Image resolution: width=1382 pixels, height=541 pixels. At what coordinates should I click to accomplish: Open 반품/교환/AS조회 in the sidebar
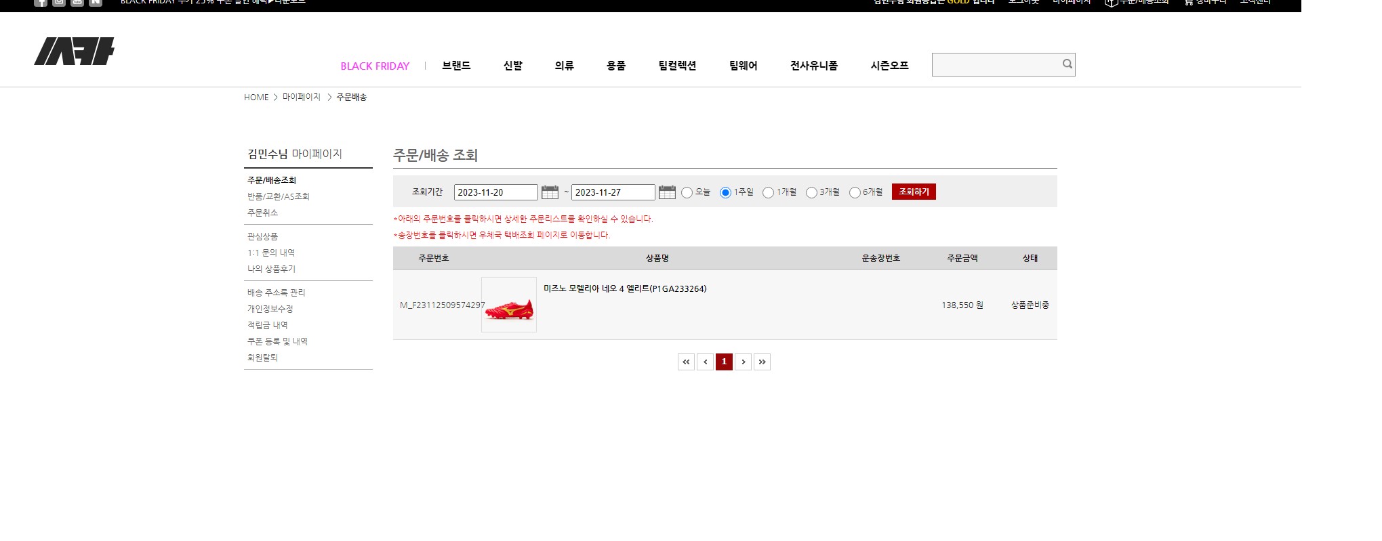coord(279,196)
